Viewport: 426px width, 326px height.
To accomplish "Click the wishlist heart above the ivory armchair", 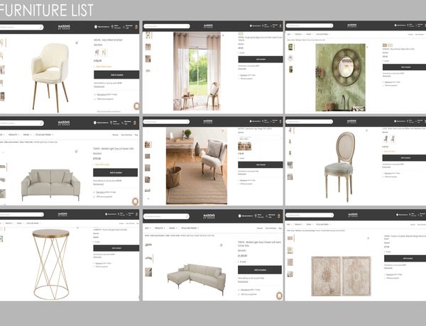I will click(77, 43).
